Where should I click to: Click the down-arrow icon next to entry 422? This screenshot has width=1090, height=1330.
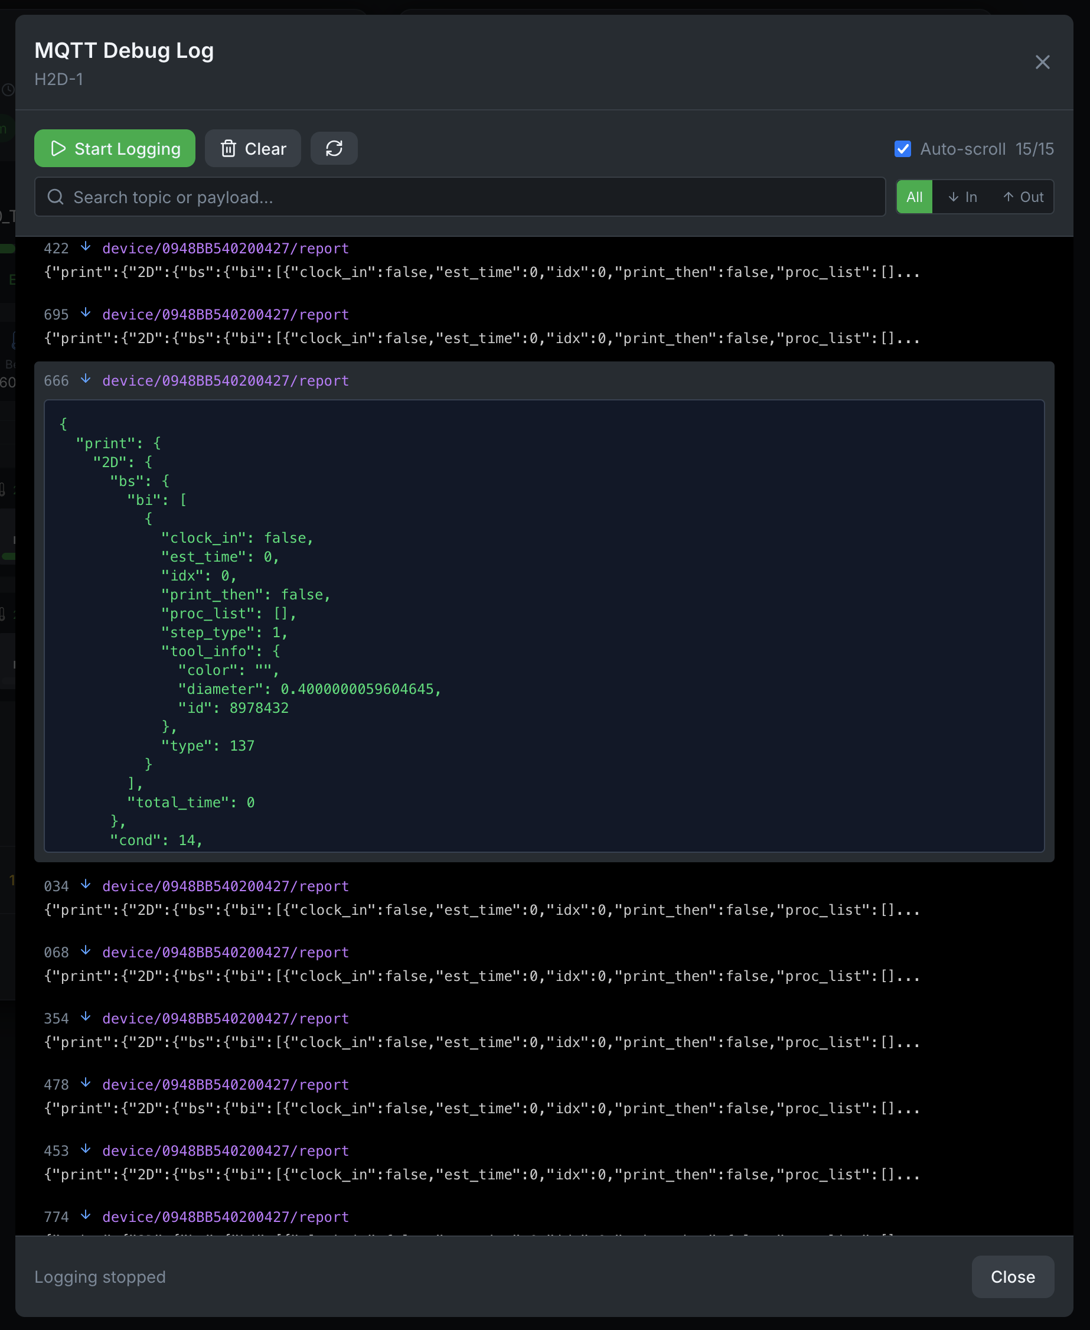(x=86, y=247)
